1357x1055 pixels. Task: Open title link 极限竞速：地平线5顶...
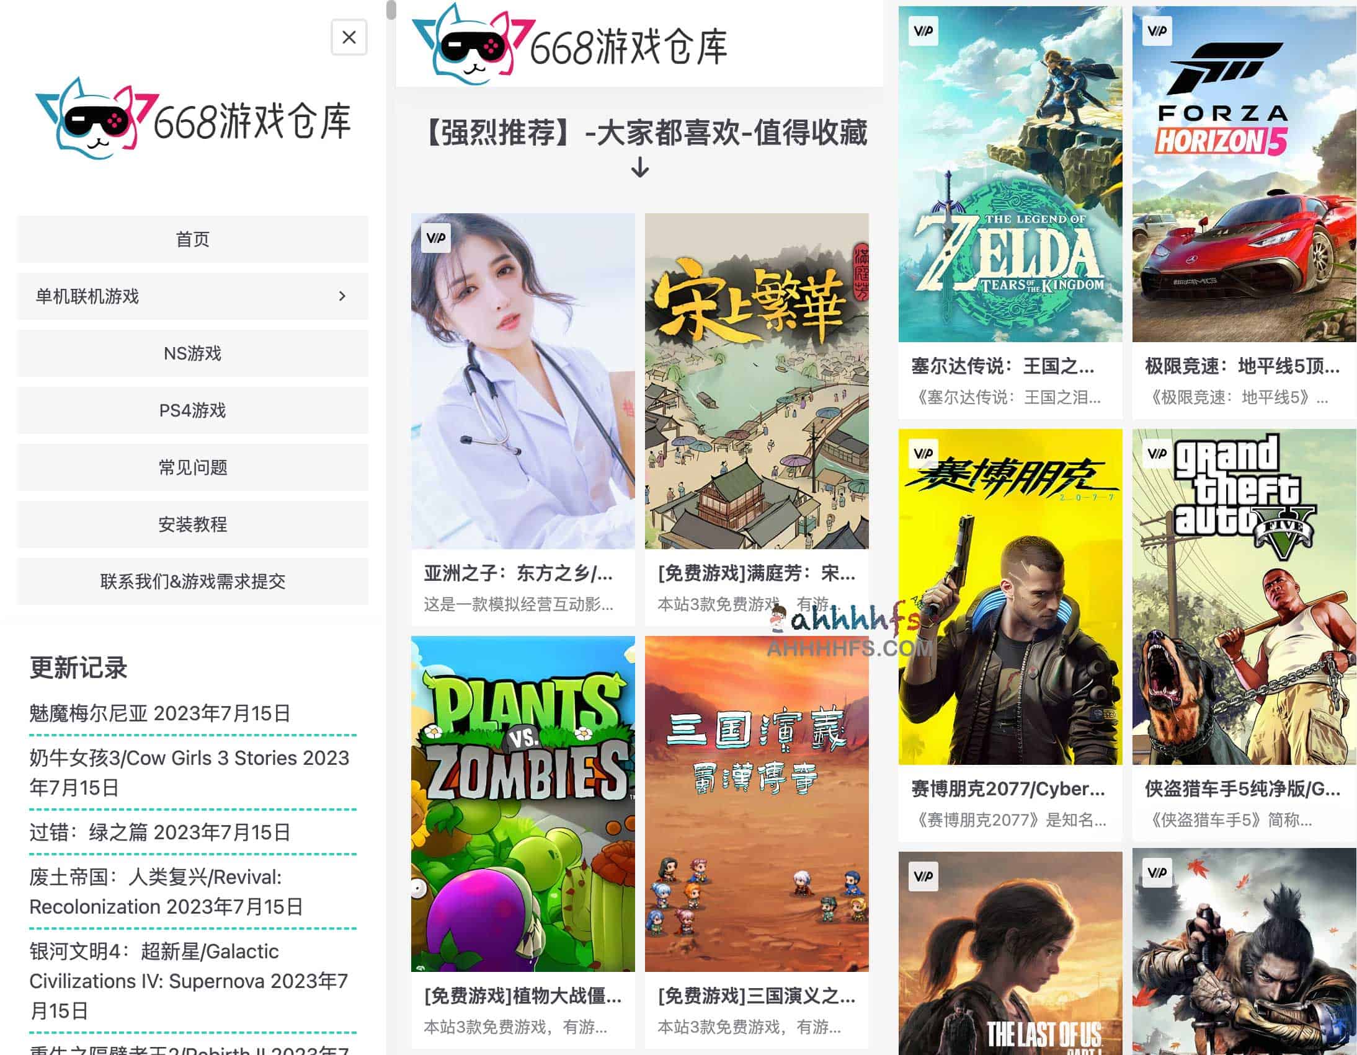pyautogui.click(x=1243, y=366)
